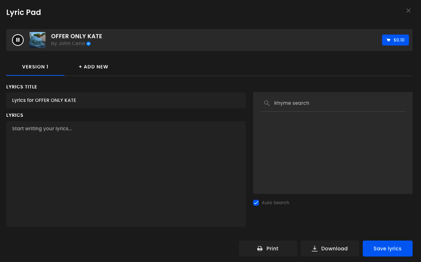Click the printer icon inside the Print button
This screenshot has height=262, width=421.
click(x=259, y=249)
